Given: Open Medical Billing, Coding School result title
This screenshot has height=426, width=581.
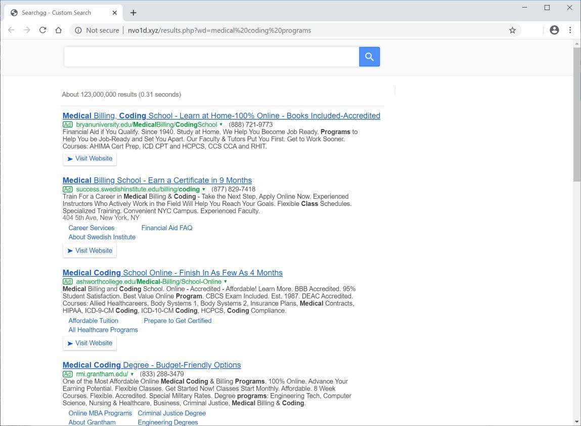Looking at the screenshot, I should pos(221,116).
